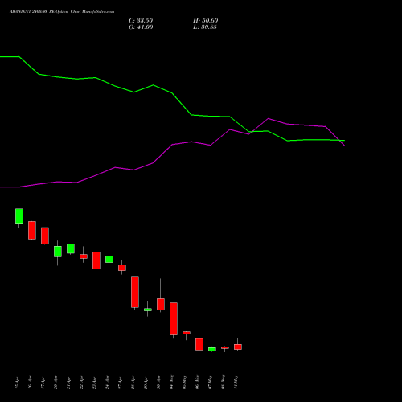Select the green candle above 21 Apr
The image size is (402, 402).
point(71,248)
